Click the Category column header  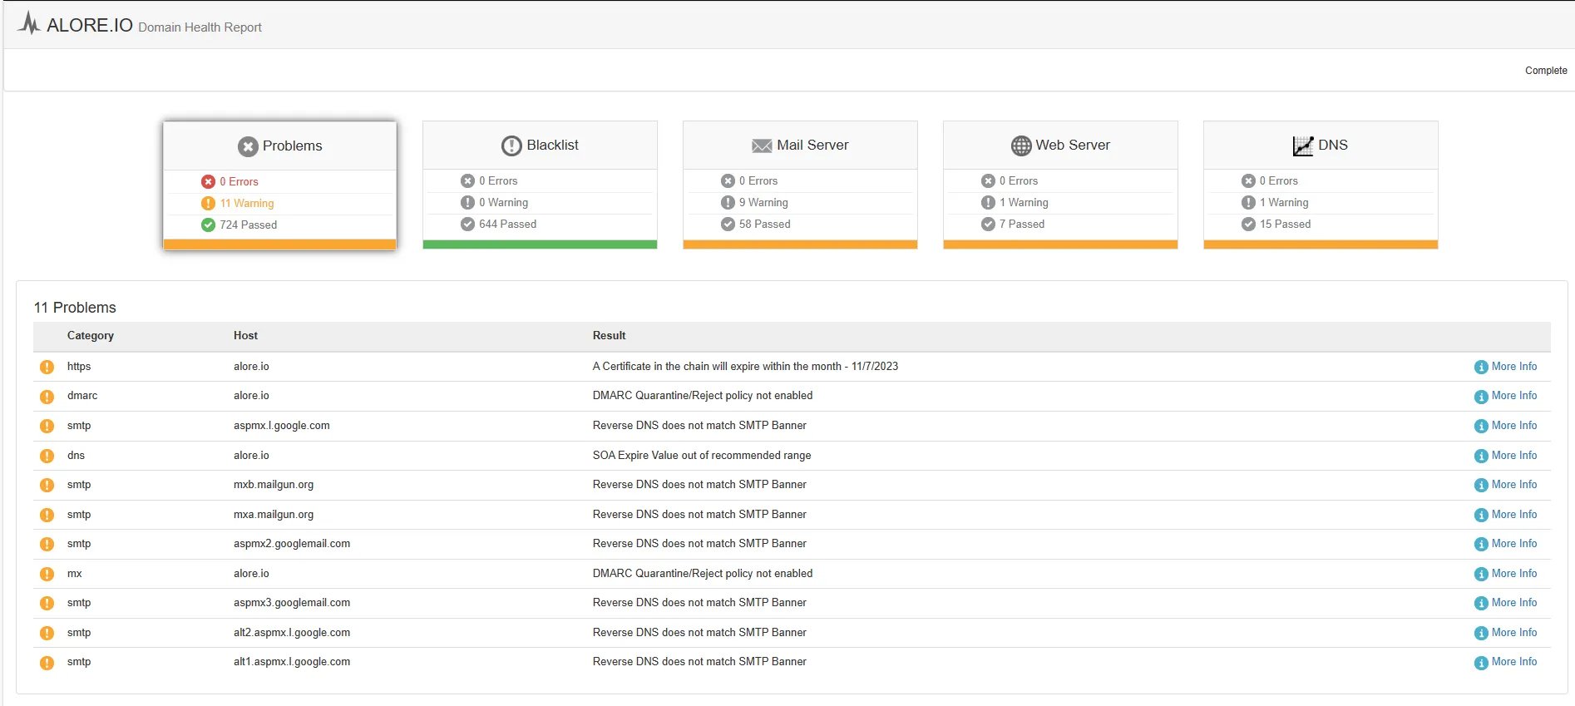[91, 336]
